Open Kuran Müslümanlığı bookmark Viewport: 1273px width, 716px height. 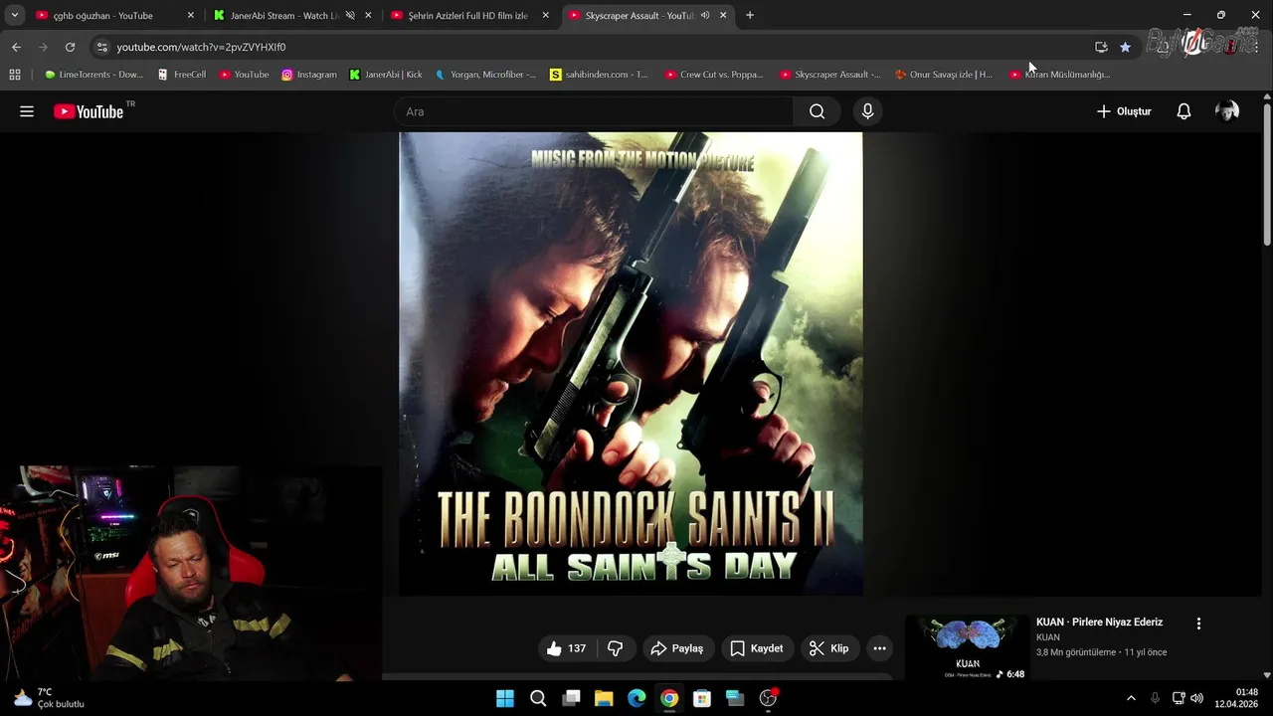tap(1059, 75)
